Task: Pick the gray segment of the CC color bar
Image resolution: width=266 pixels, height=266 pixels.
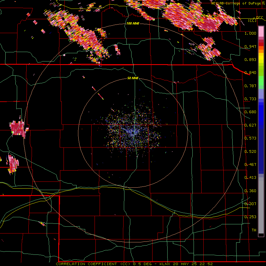Action: pos(261,205)
